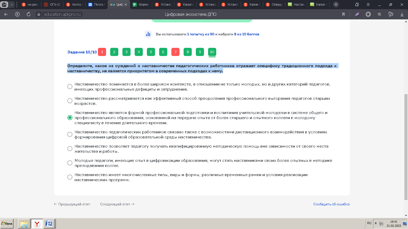Click the page vertical scrollbar thumb
This screenshot has width=408, height=229.
[x=406, y=147]
